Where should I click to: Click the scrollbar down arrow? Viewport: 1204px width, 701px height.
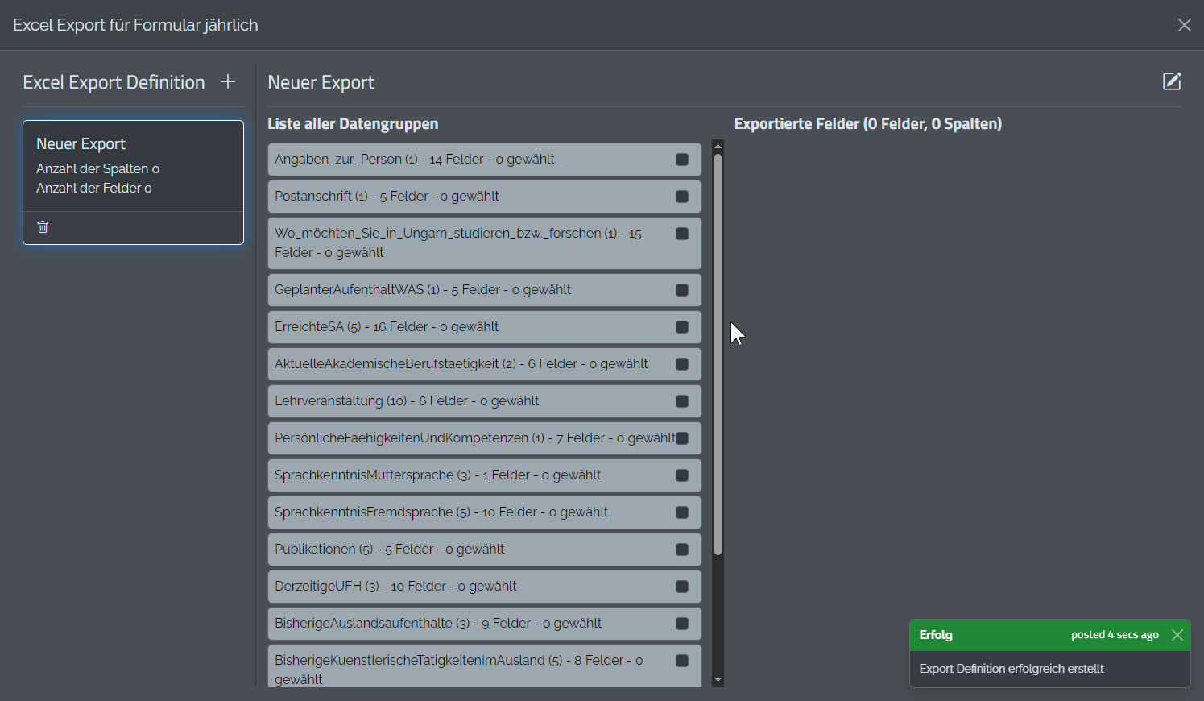[x=717, y=681]
